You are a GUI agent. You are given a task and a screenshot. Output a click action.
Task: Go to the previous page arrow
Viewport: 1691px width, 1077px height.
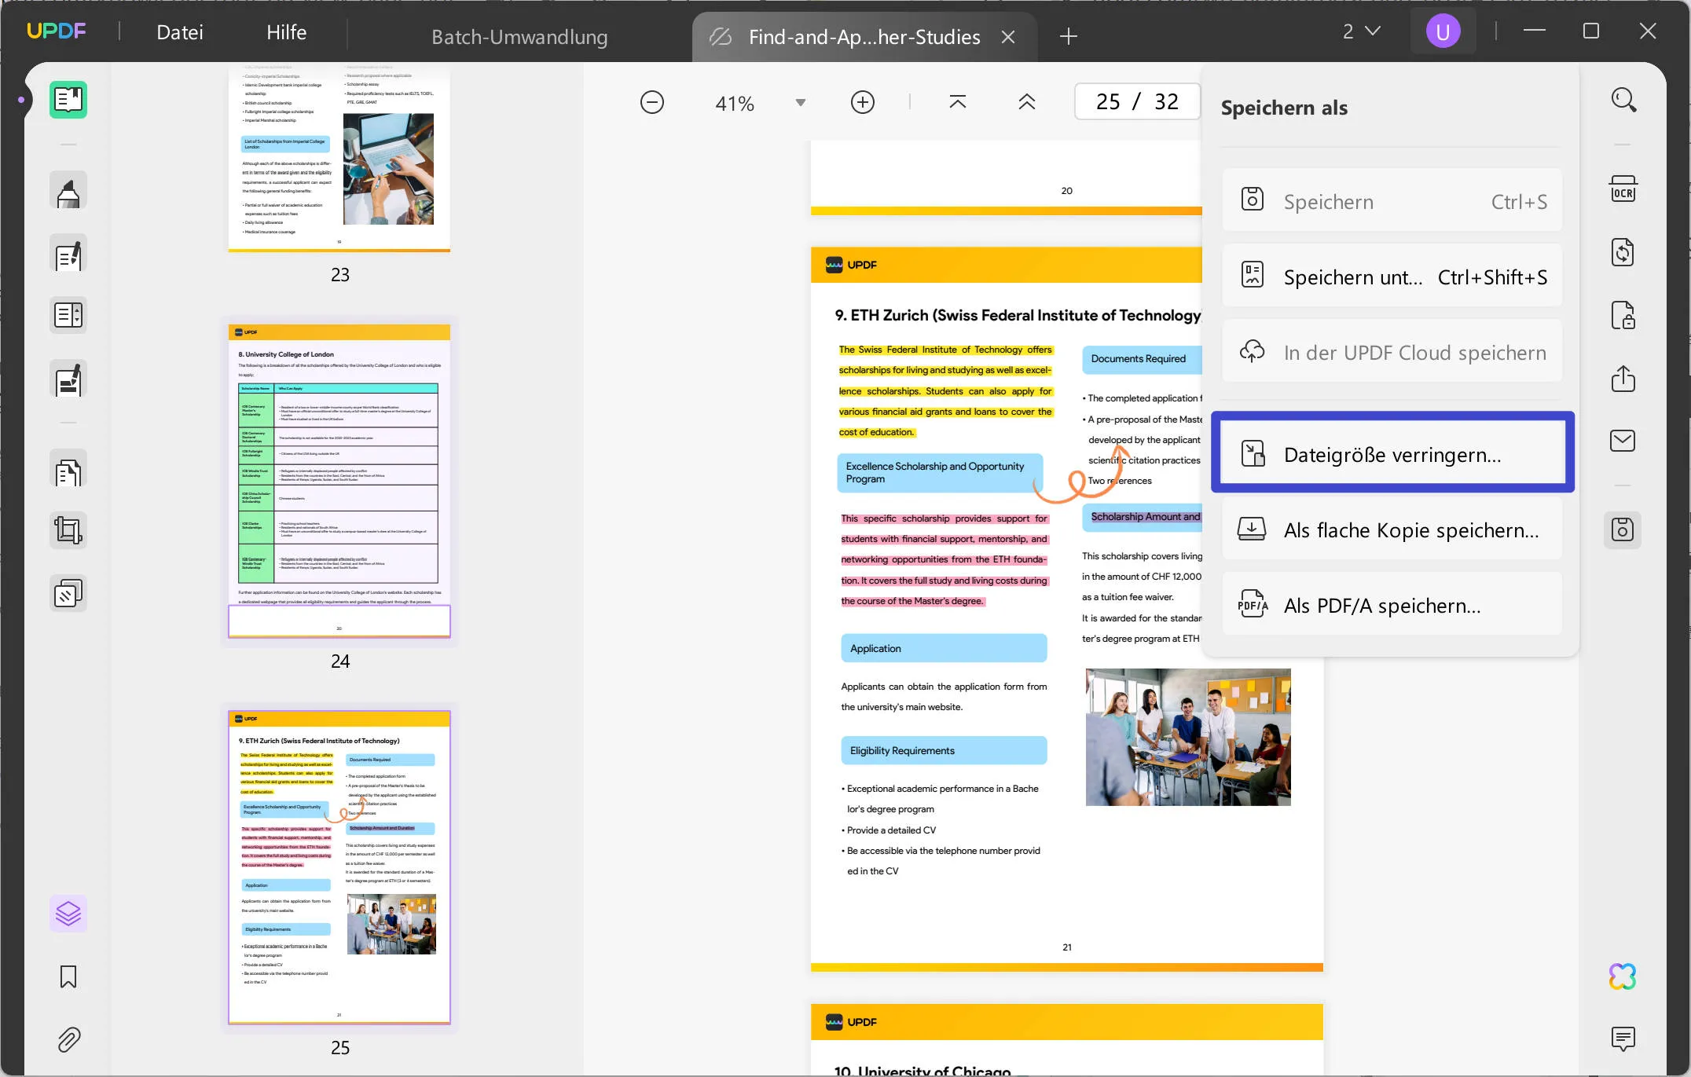point(1027,102)
